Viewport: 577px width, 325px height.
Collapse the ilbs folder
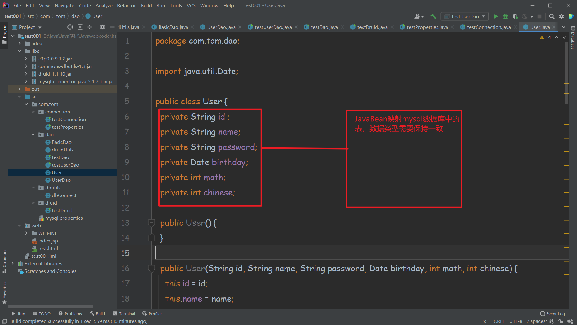coord(19,51)
